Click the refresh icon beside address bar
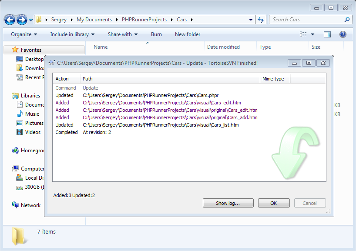The width and height of the screenshot is (356, 251). tap(261, 20)
